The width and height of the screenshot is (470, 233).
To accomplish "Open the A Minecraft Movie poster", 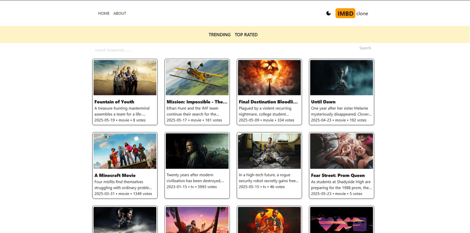I will (125, 151).
